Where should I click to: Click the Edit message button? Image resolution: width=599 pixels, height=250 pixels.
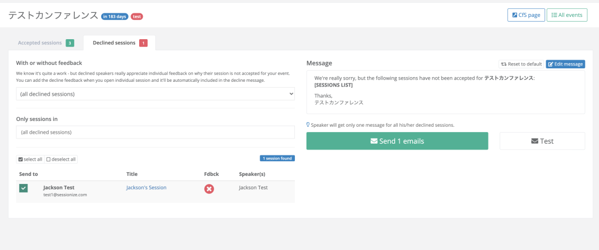tap(565, 64)
